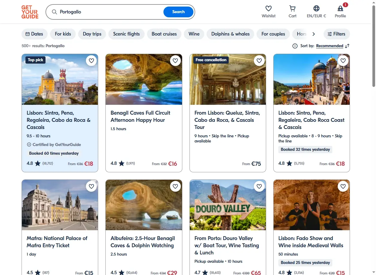
Task: Click the Albufeira cave with boat photo
Action: pos(144,205)
